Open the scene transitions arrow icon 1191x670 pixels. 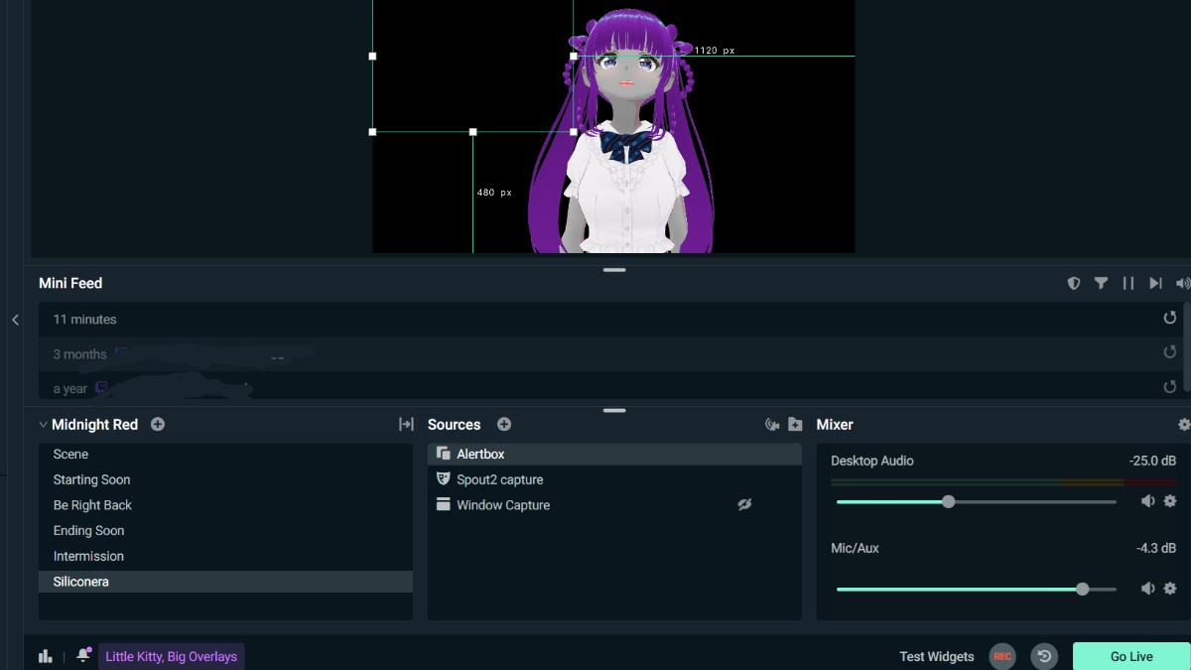[x=406, y=424]
